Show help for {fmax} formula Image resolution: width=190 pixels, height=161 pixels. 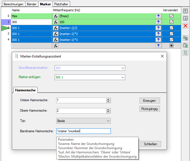click(x=158, y=16)
